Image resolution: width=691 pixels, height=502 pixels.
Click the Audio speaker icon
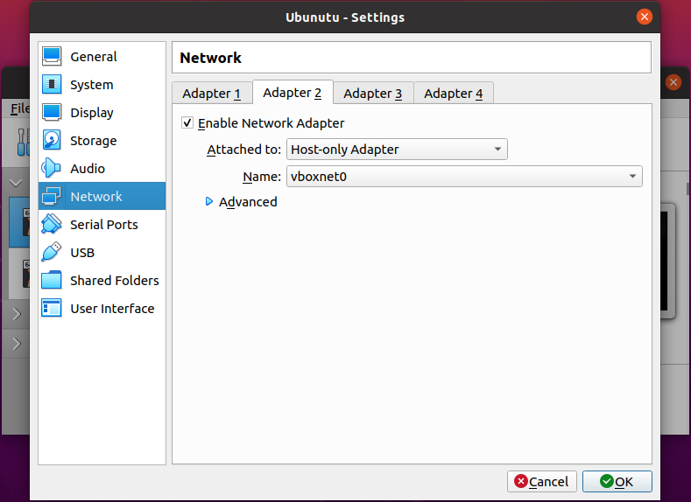(52, 168)
